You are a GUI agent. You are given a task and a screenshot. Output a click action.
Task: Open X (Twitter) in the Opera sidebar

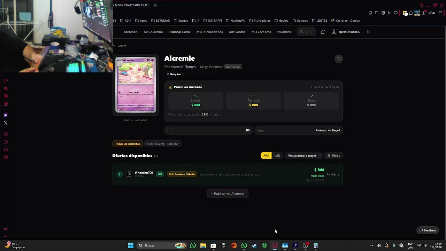tap(6, 123)
